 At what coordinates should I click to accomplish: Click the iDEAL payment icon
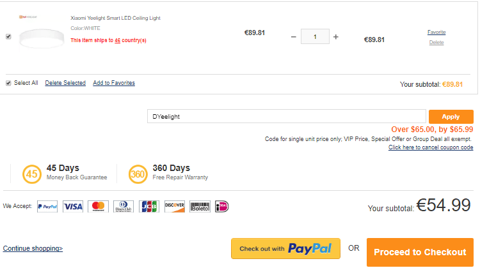(221, 207)
